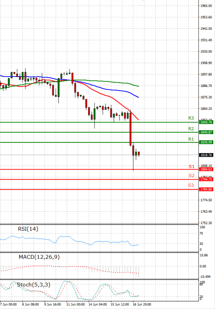The width and height of the screenshot is (215, 309).
Task: Click the 1953.60 price axis value
Action: click(x=206, y=17)
